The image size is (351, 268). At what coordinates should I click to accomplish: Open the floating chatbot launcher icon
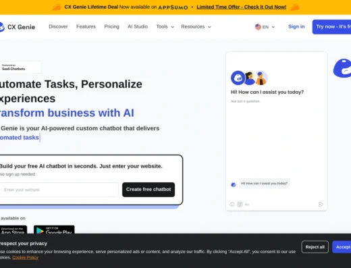342,68
